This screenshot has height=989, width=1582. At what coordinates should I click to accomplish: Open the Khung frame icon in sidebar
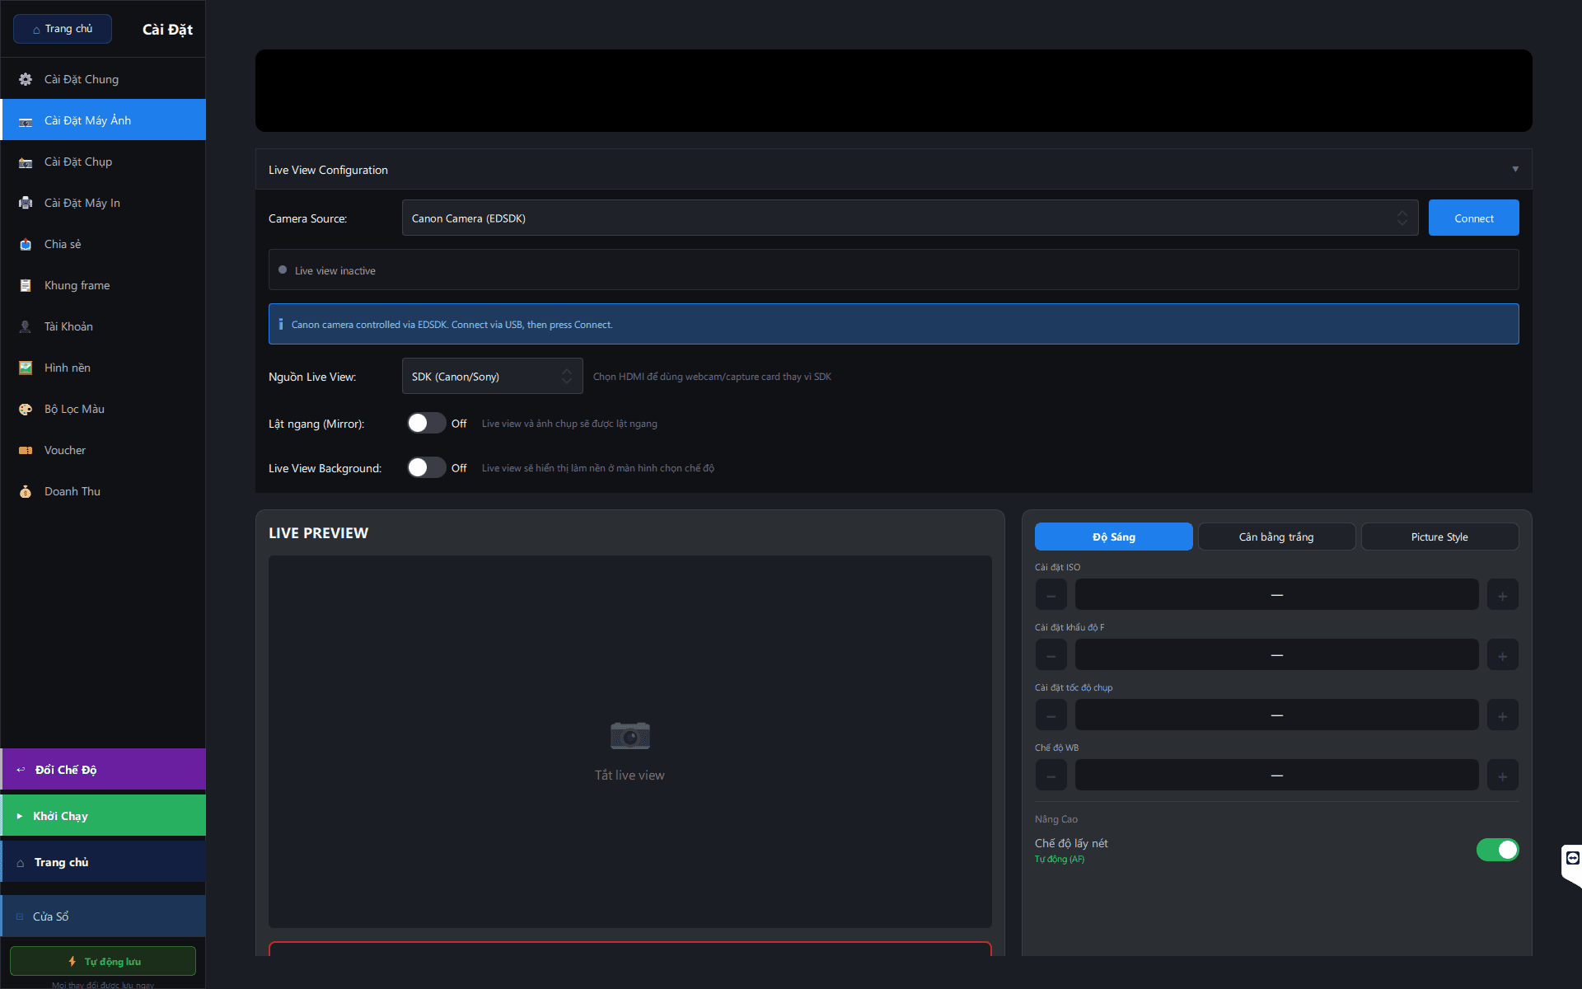(26, 285)
